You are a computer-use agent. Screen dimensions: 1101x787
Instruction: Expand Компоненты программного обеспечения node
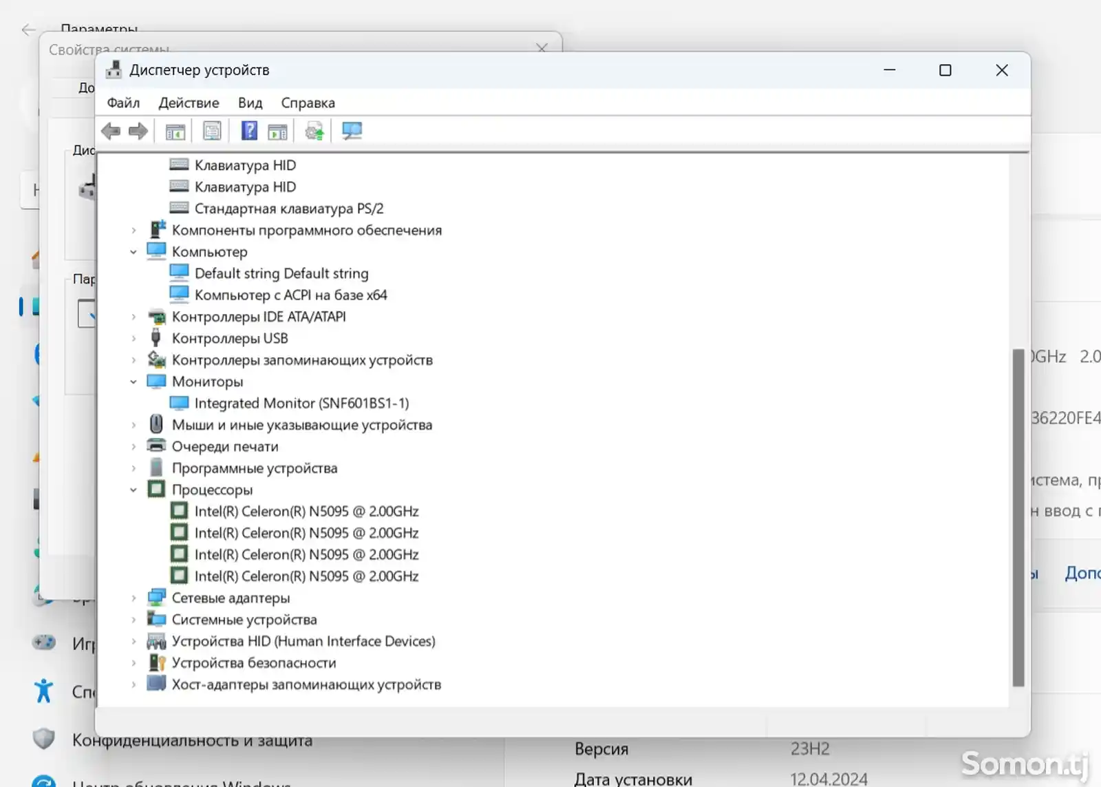pos(133,231)
